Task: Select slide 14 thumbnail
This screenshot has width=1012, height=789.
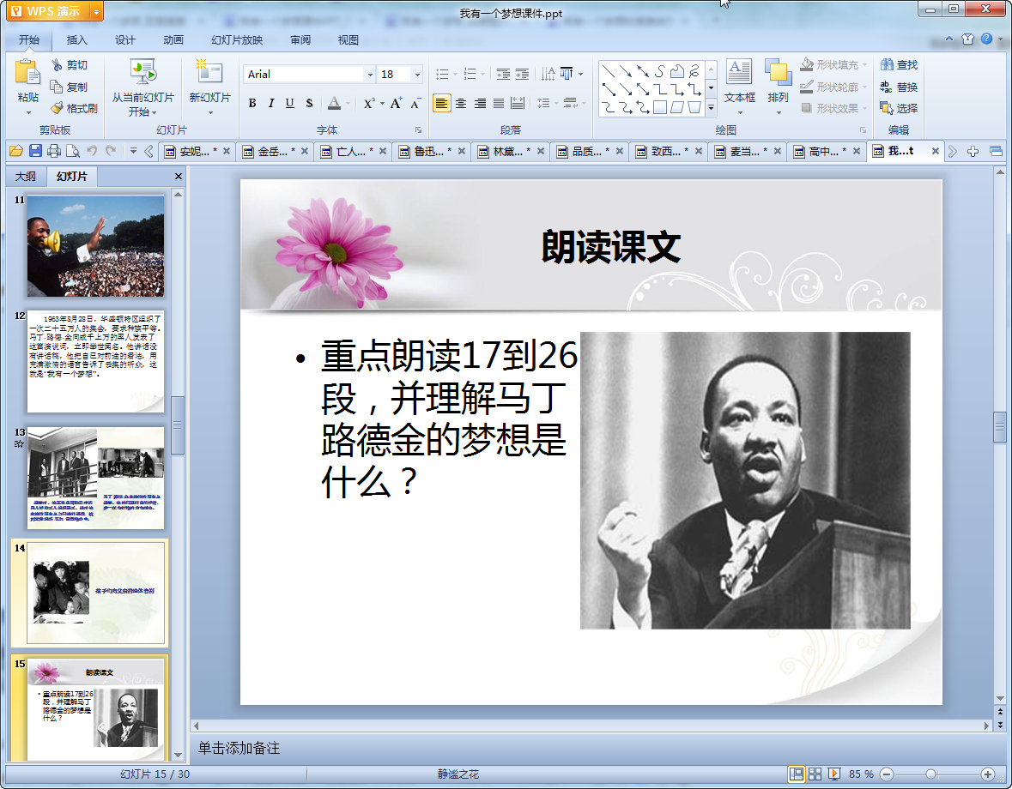Action: [x=95, y=593]
